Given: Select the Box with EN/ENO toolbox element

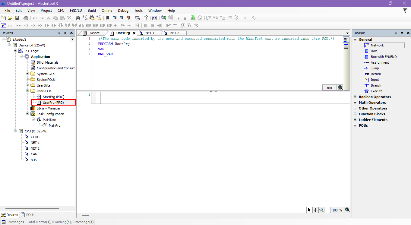Looking at the screenshot, I should pos(384,57).
